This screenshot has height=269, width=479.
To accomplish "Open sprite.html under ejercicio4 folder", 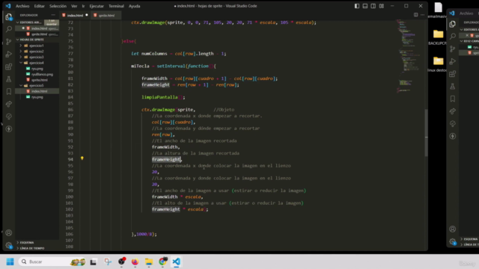I will coord(40,80).
